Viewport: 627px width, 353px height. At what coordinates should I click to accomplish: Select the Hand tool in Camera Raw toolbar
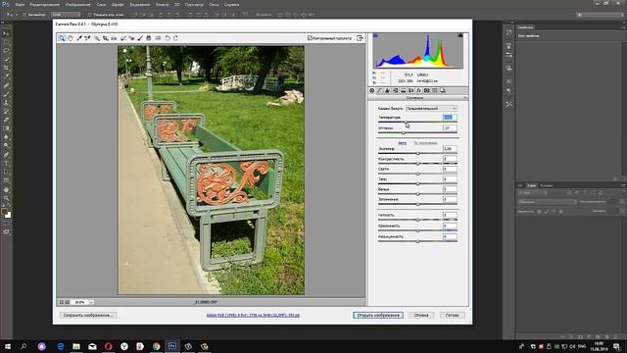point(71,38)
